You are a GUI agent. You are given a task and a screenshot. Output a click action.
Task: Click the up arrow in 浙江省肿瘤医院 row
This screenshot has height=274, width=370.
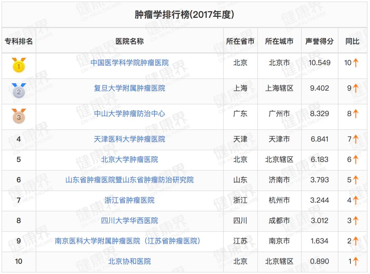point(356,200)
